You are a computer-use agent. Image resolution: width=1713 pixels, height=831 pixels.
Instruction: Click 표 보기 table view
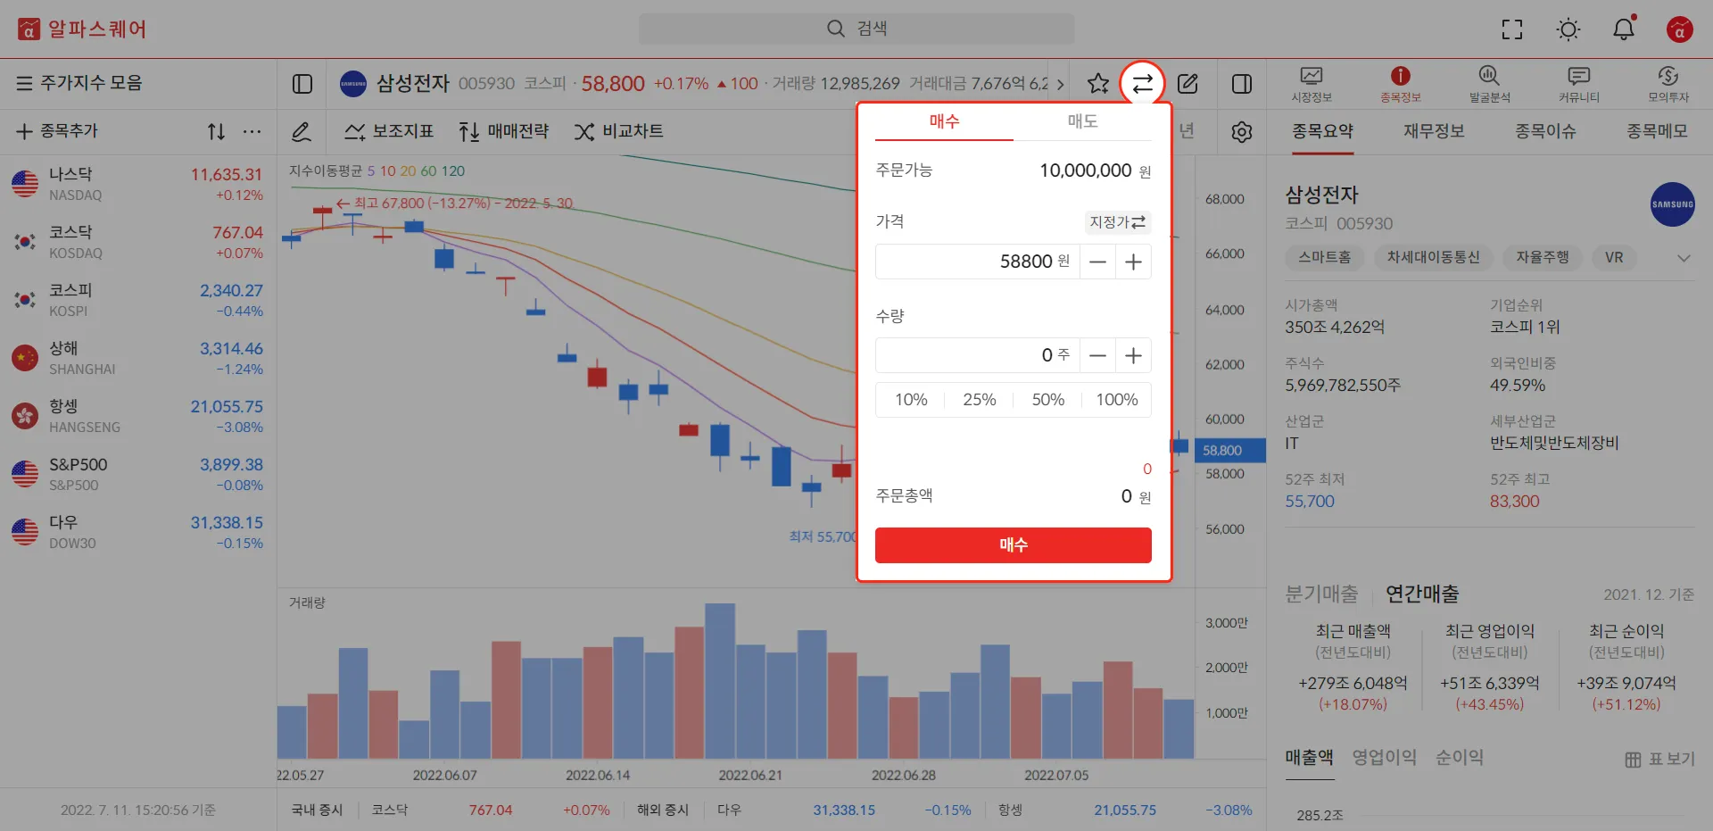click(1659, 760)
